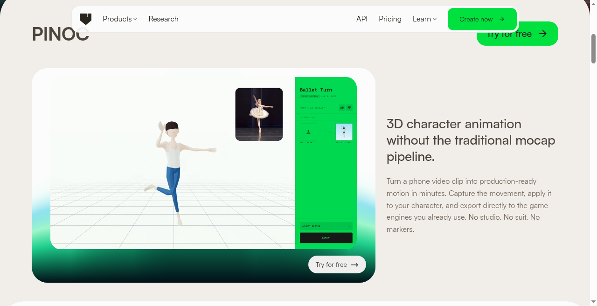This screenshot has width=597, height=306.
Task: Go to the Research page
Action: click(x=163, y=19)
